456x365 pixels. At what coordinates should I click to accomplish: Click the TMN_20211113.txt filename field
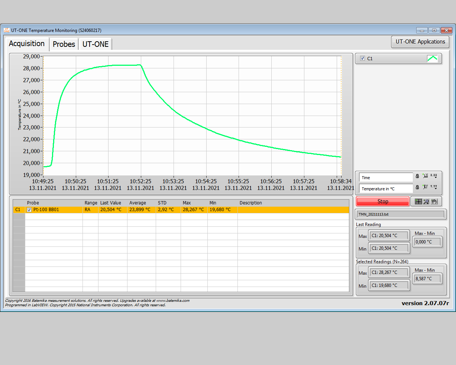pyautogui.click(x=400, y=214)
